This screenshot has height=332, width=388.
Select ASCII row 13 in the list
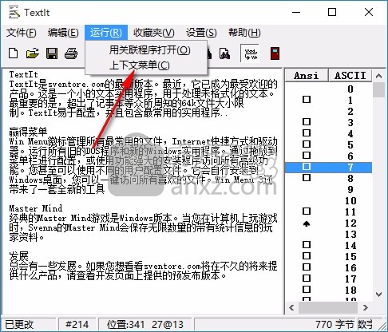point(328,234)
